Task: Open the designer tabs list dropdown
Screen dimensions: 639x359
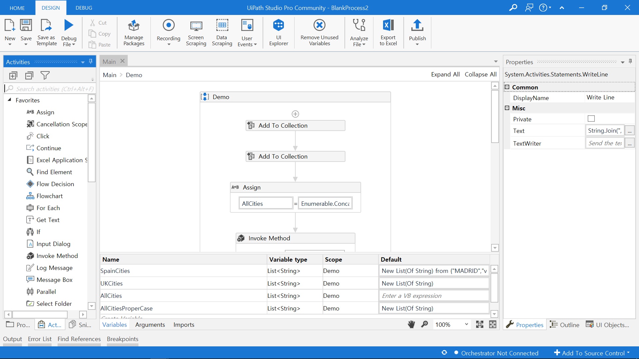Action: [x=496, y=61]
